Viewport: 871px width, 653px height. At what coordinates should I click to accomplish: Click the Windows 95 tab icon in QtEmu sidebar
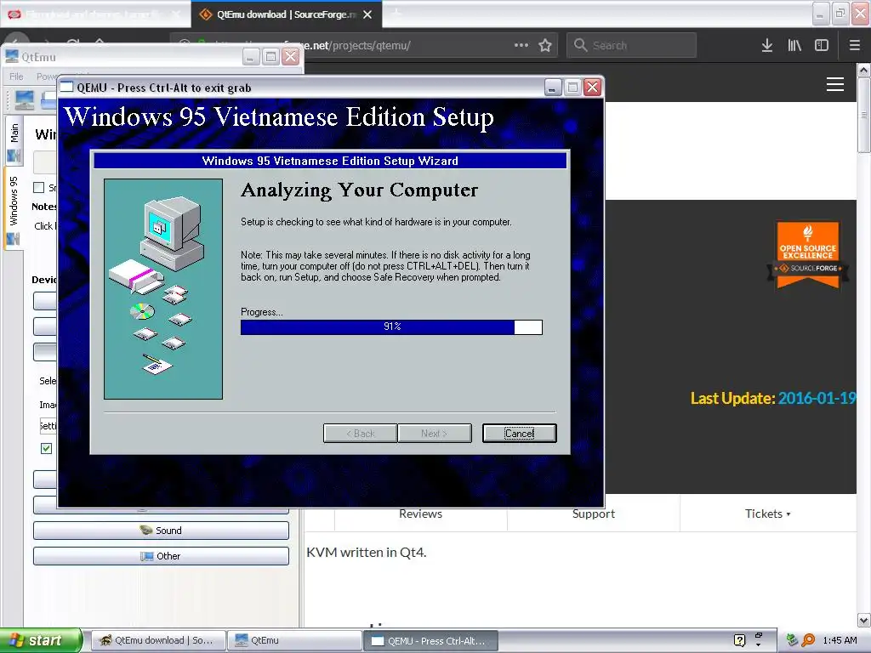point(14,239)
